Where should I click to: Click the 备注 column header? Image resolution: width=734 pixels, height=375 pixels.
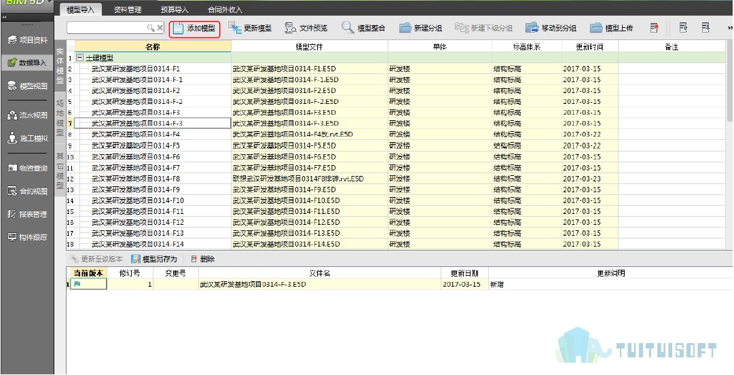pyautogui.click(x=672, y=47)
